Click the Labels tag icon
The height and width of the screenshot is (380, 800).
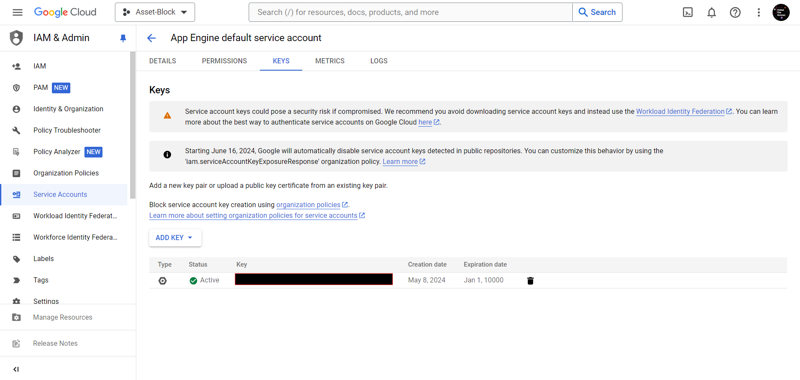click(16, 259)
